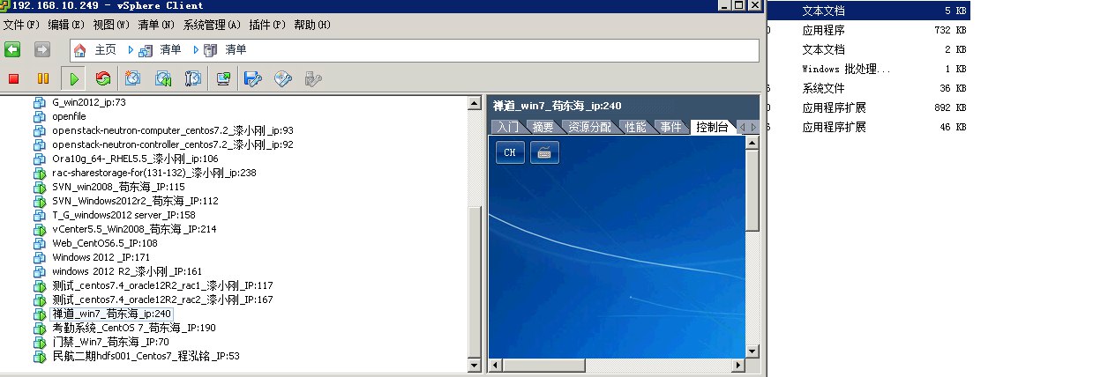Select SVN_win2008_苟东海_IP:115 in tree
Screen dimensions: 1108x377
pos(118,187)
